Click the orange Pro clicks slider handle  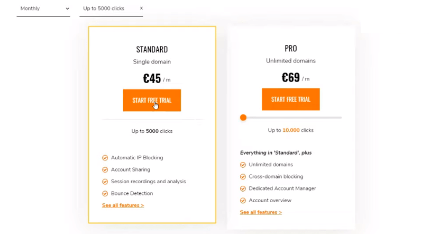coord(243,118)
